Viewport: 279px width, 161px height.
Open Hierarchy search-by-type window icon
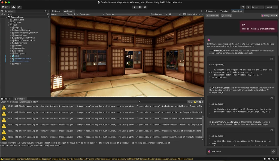[x=48, y=14]
